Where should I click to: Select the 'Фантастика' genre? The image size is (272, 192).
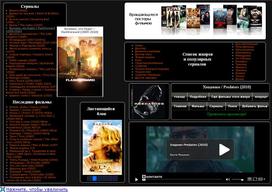(x=243, y=53)
